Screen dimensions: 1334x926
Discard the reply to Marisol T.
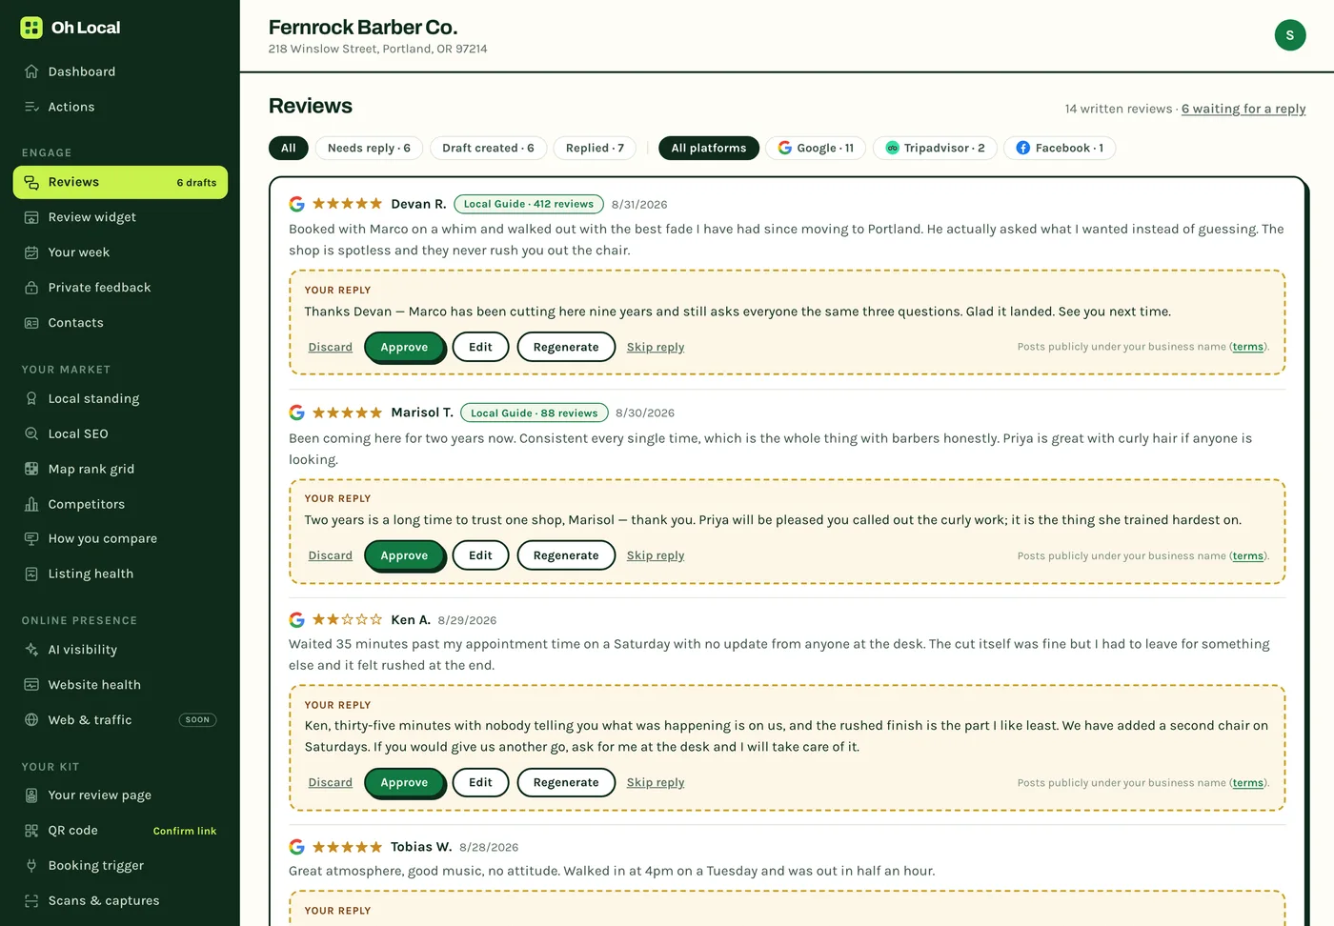(331, 555)
